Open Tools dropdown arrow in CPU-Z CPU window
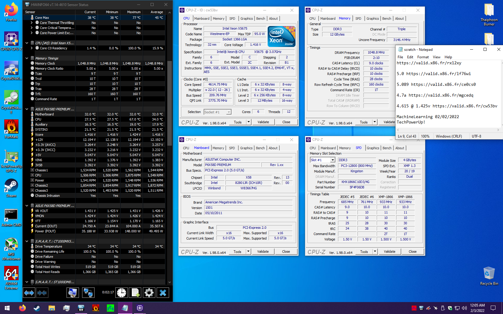 (248, 122)
